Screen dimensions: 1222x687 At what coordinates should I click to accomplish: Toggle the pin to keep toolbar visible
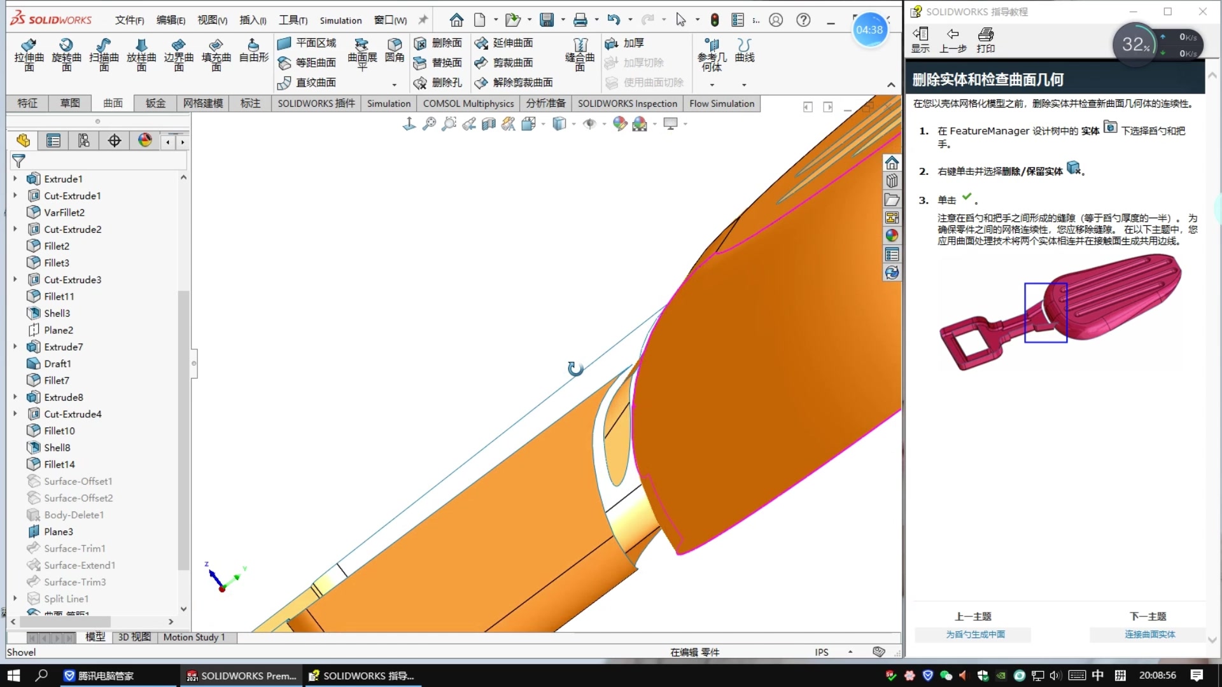[422, 20]
